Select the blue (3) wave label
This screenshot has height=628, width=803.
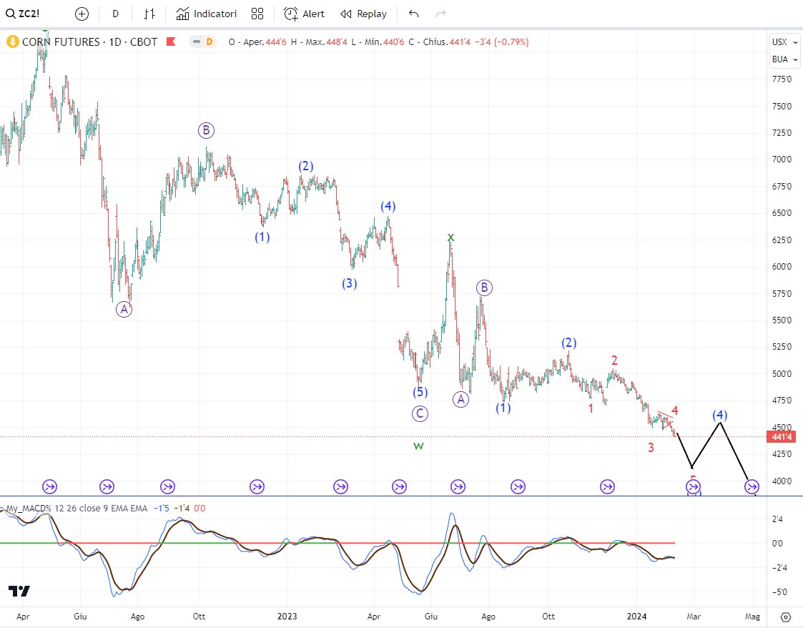tap(349, 284)
